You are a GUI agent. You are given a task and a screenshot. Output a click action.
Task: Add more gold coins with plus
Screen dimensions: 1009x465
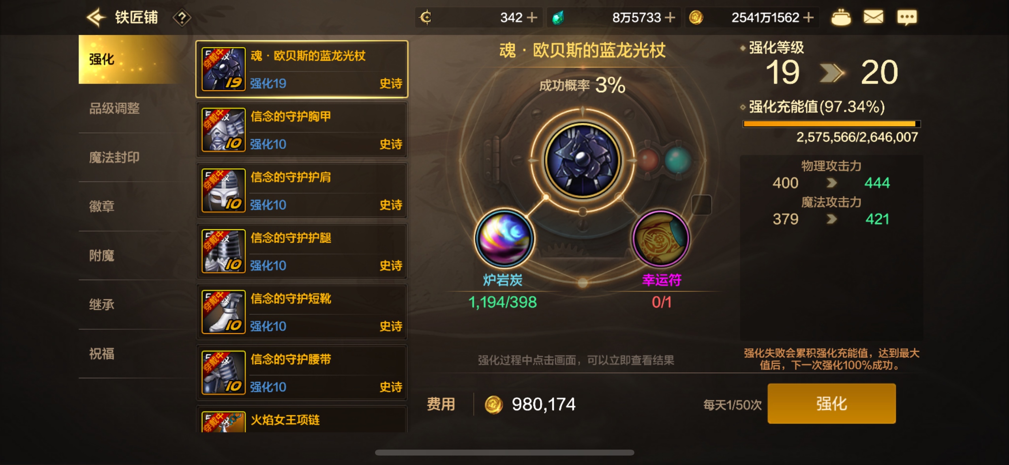(808, 17)
